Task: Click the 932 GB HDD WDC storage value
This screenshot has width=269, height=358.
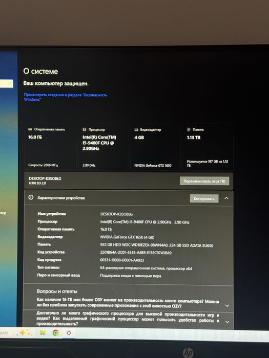Action: [157, 245]
